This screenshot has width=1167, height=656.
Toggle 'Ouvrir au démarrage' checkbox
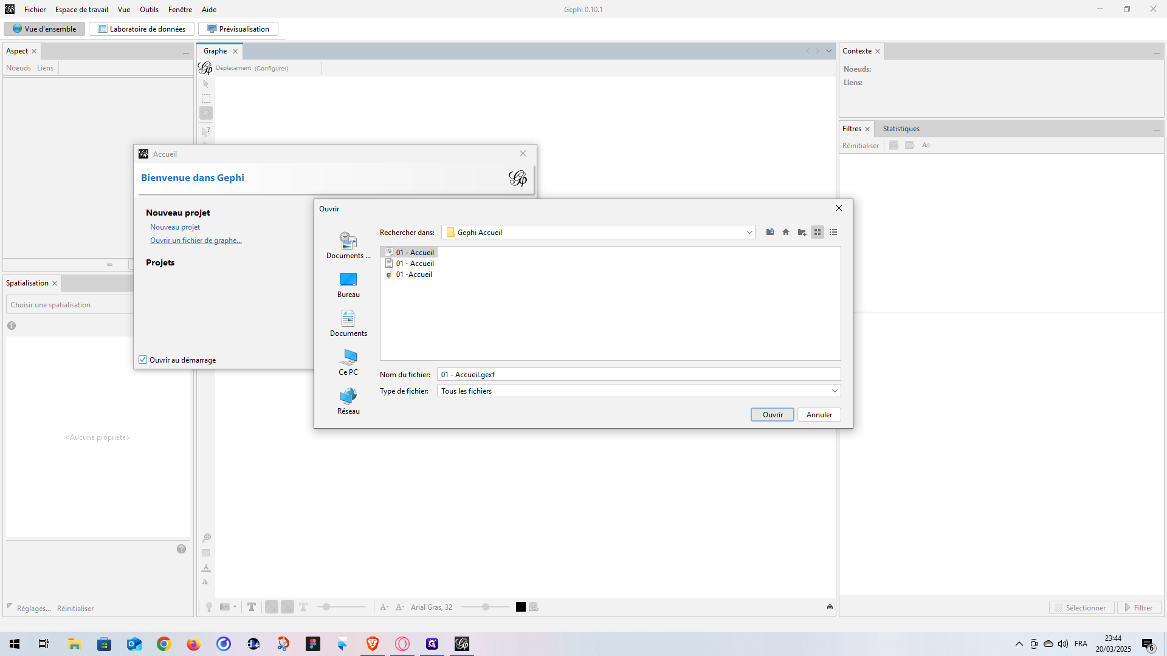[x=143, y=360]
